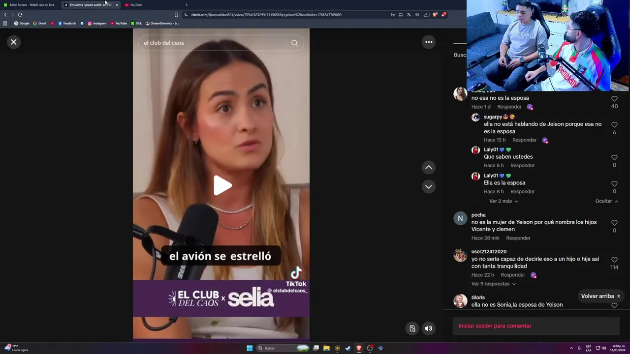Viewport: 630px width, 354px height.
Task: Like the 'no esa no es la esposa' comment
Action: [x=614, y=99]
